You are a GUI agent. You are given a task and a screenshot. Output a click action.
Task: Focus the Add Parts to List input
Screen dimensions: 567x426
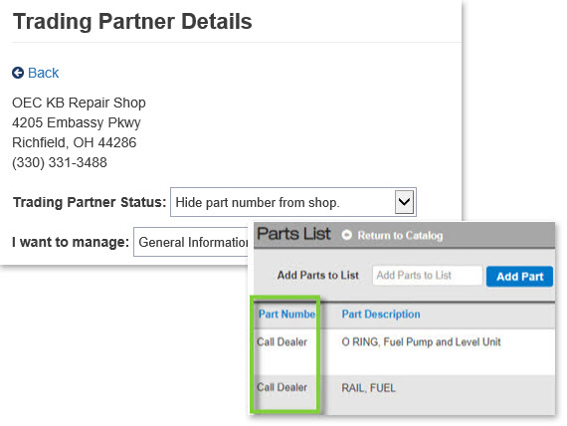428,276
